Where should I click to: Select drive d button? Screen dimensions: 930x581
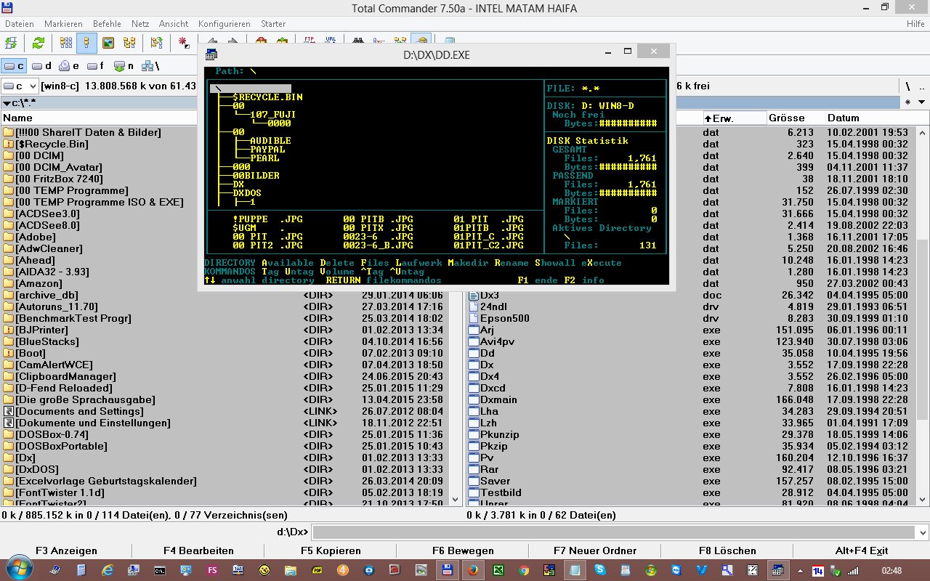(42, 66)
